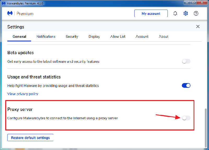Click the Malwarebytes icon in the title bar
Image resolution: width=209 pixels, height=150 pixels.
pos(4,3)
